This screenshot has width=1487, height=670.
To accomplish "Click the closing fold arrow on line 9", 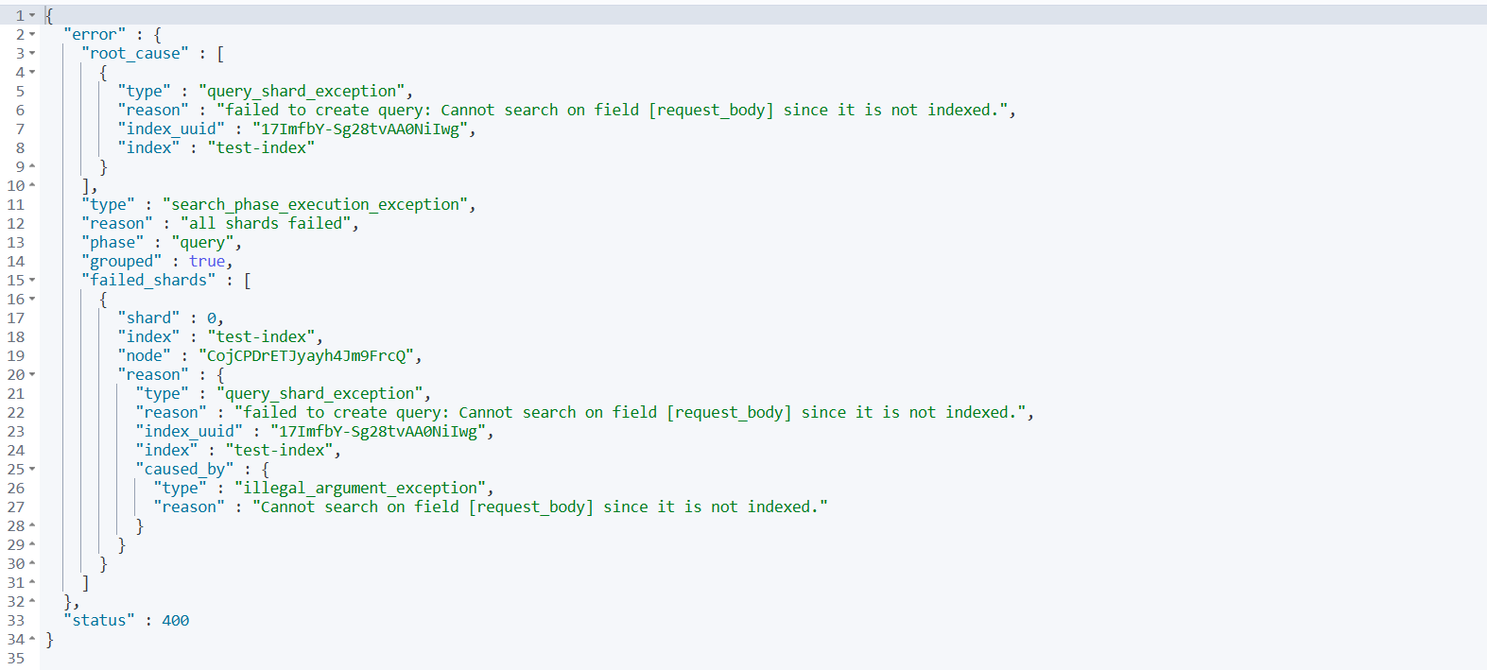I will tap(32, 167).
